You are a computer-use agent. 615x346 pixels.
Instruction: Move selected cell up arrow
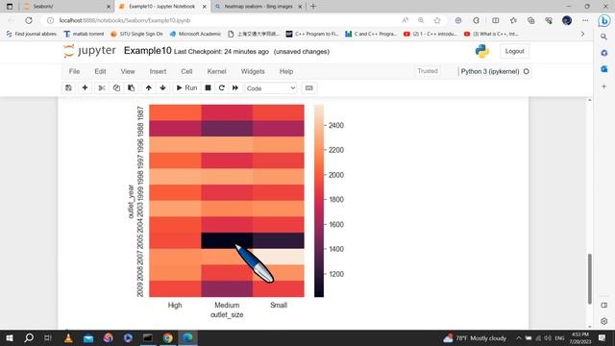click(x=148, y=87)
